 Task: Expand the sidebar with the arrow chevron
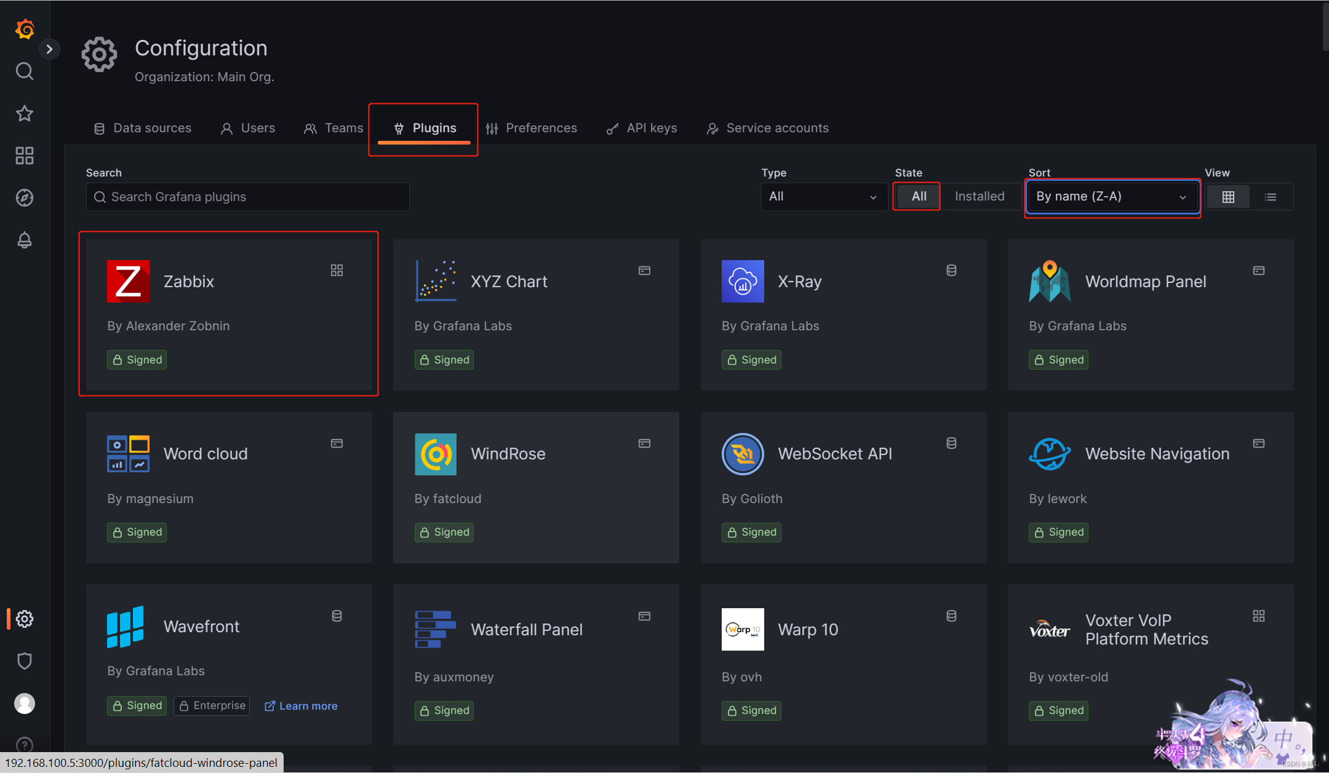pos(50,49)
